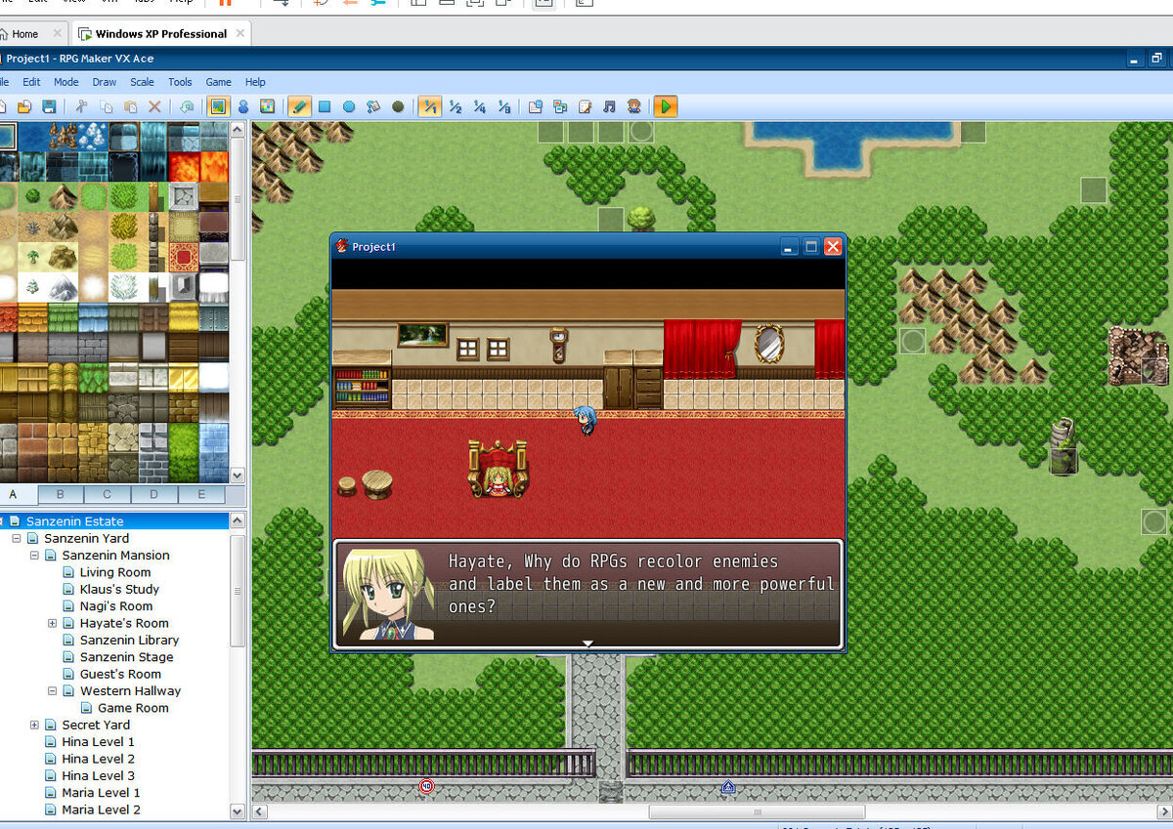This screenshot has height=829, width=1173.
Task: Select the Maria Level 1 map
Action: point(101,793)
